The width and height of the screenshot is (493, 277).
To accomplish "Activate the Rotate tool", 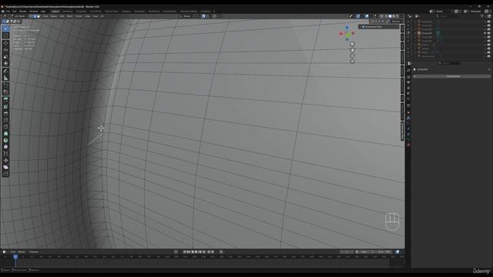I will coord(5,49).
